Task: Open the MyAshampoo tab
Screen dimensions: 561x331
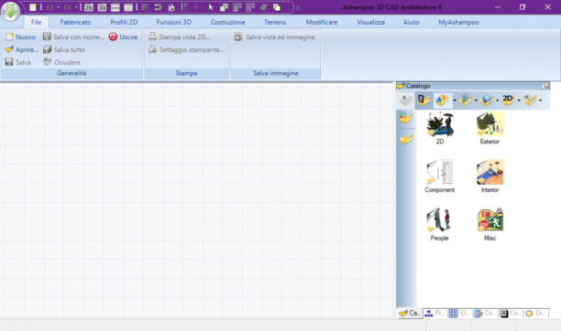Action: pyautogui.click(x=458, y=22)
